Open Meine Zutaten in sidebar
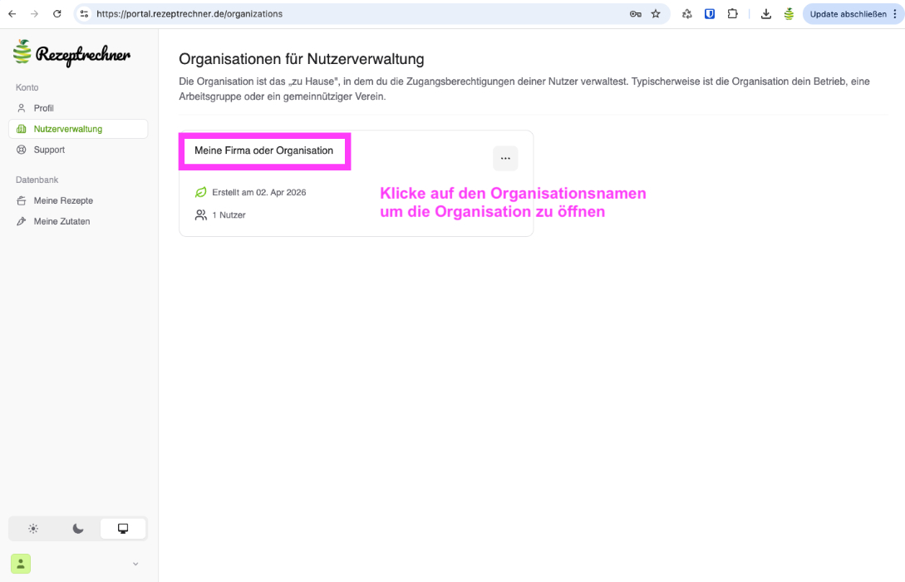The width and height of the screenshot is (905, 582). click(61, 221)
